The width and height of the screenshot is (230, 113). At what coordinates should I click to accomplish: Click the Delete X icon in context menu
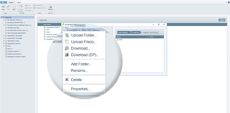pos(67,80)
